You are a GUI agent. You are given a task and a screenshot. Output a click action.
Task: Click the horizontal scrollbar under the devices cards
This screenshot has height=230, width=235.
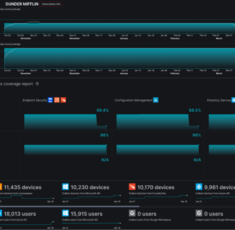point(70,206)
